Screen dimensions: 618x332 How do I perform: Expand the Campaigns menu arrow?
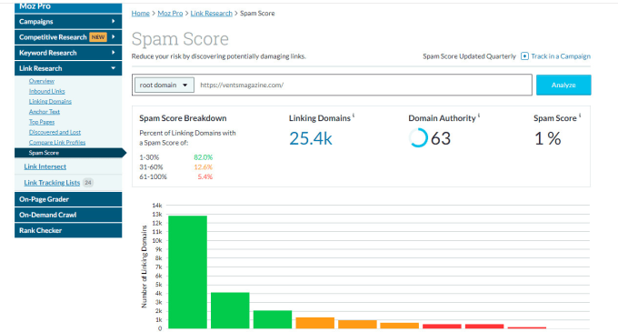tap(114, 21)
